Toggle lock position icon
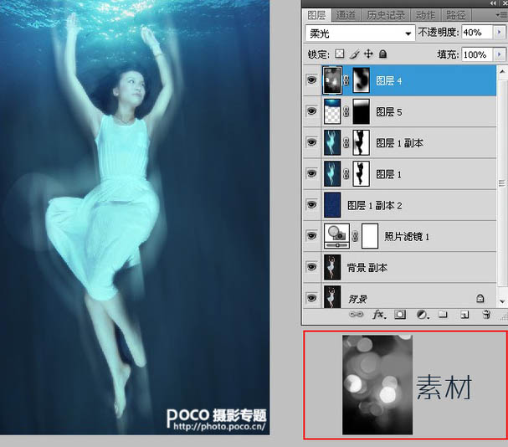 tap(368, 54)
